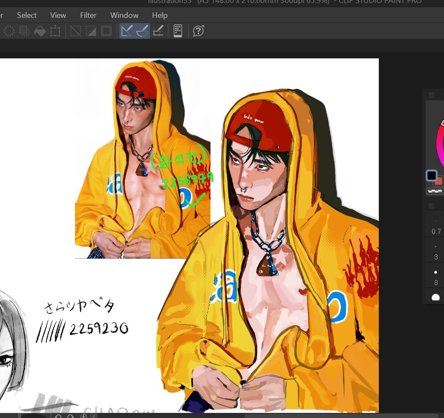This screenshot has height=418, width=444.
Task: Click the left scroll arrow at bottom bar
Action: [94, 416]
